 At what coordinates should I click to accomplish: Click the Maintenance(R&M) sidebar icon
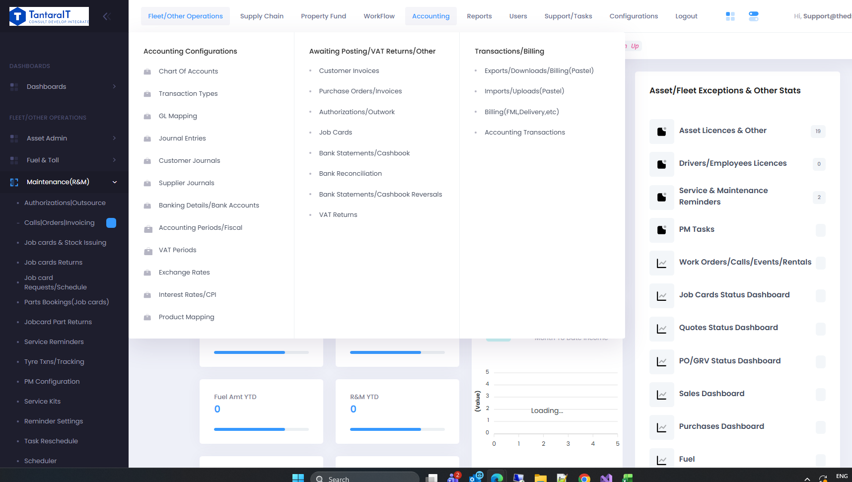(14, 182)
